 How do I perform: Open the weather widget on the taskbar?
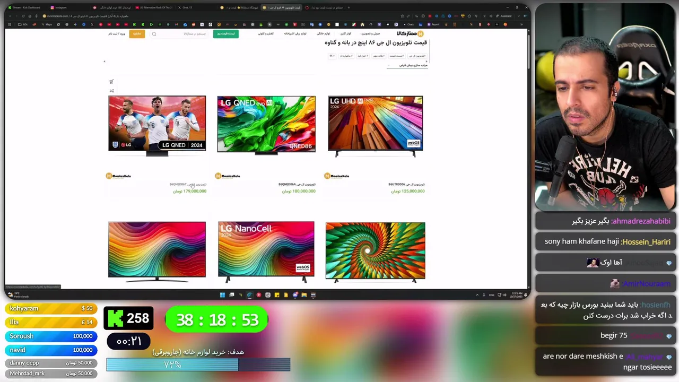tap(19, 295)
